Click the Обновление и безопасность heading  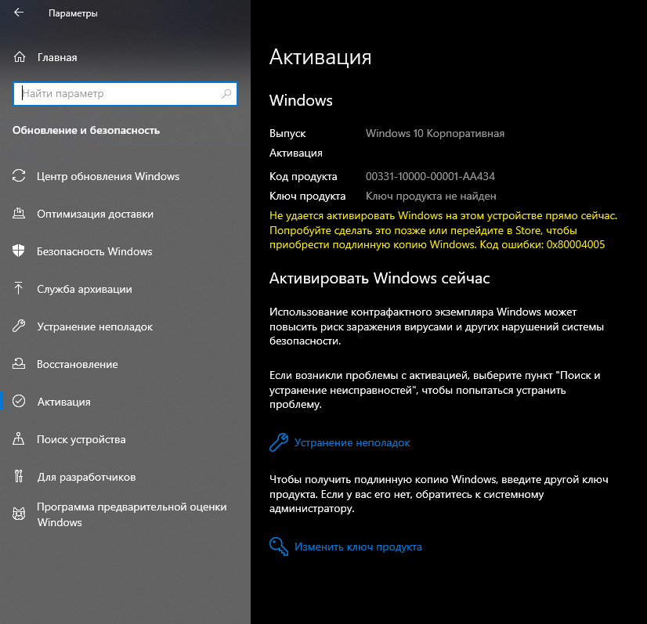pos(86,130)
